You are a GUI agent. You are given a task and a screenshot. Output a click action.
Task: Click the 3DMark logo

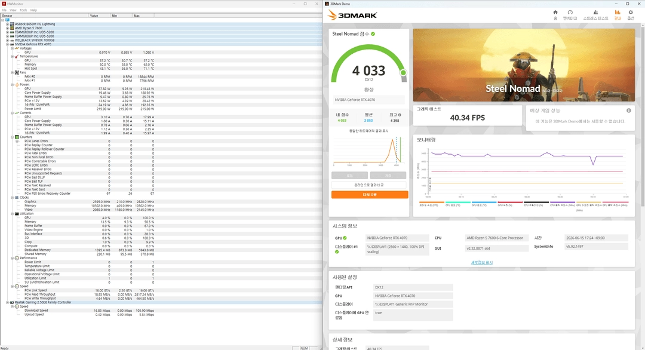point(352,15)
